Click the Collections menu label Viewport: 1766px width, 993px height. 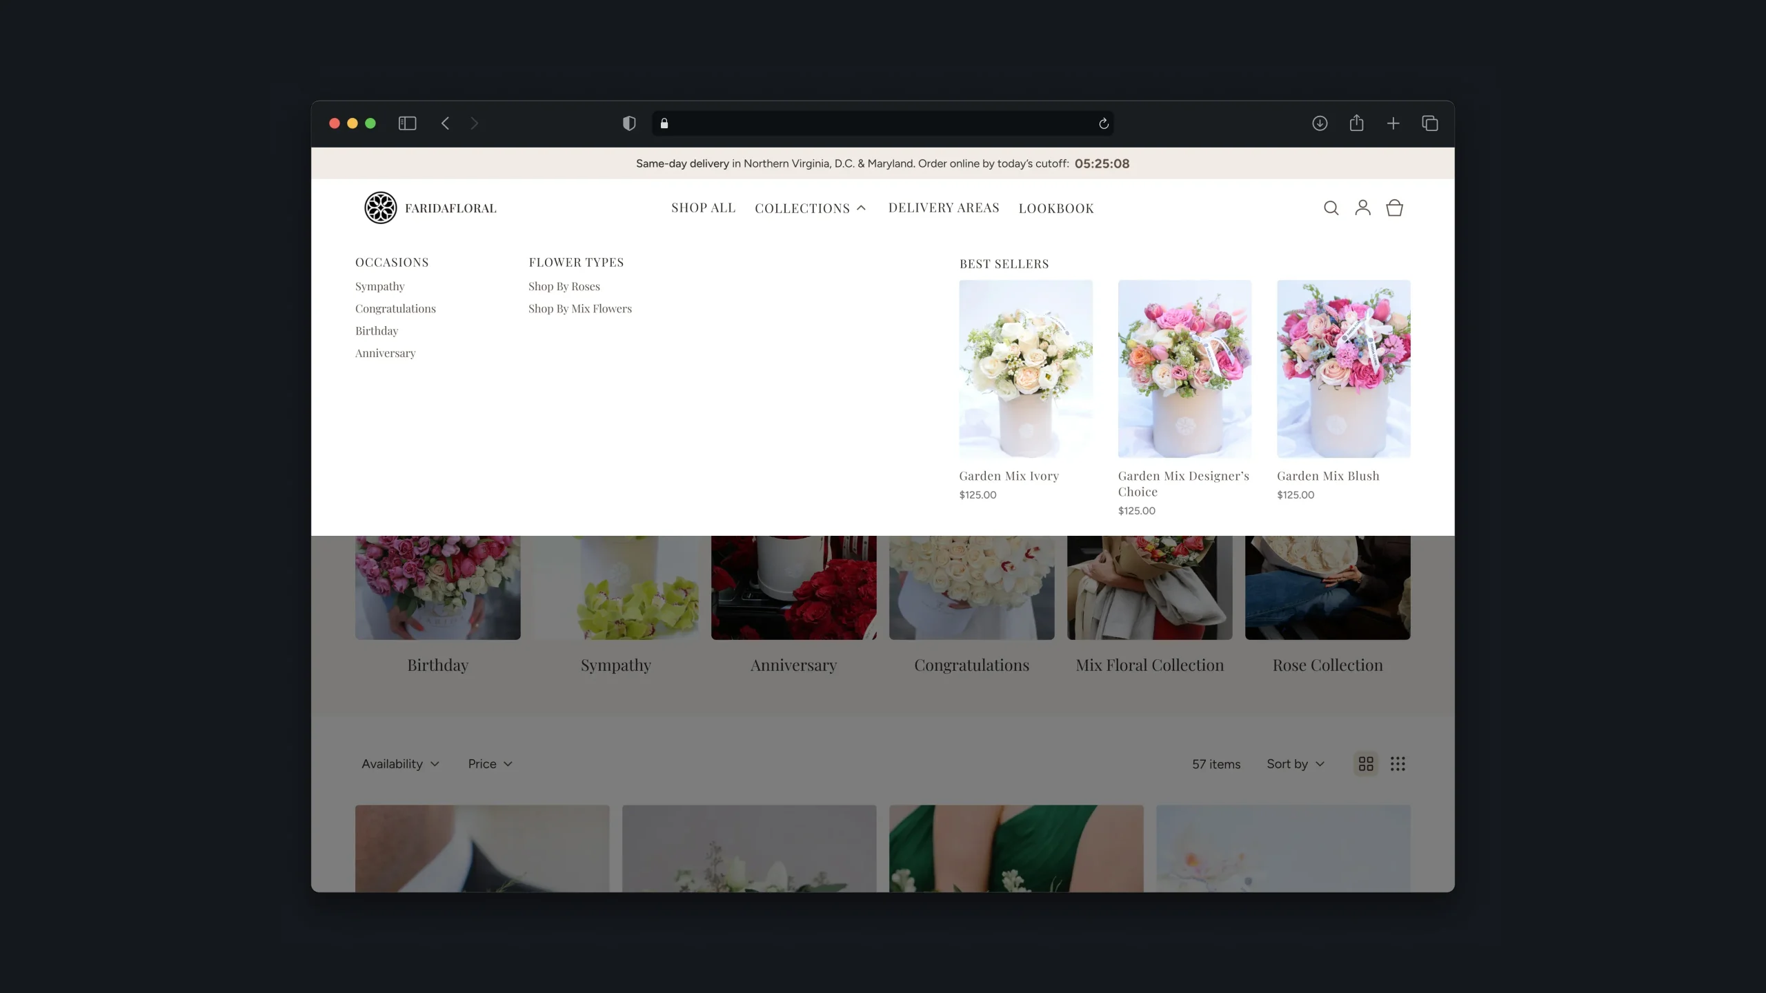pyautogui.click(x=802, y=208)
